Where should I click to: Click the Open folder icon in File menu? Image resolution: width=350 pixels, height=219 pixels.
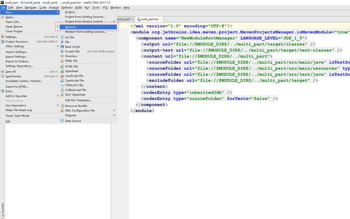(x=3, y=17)
